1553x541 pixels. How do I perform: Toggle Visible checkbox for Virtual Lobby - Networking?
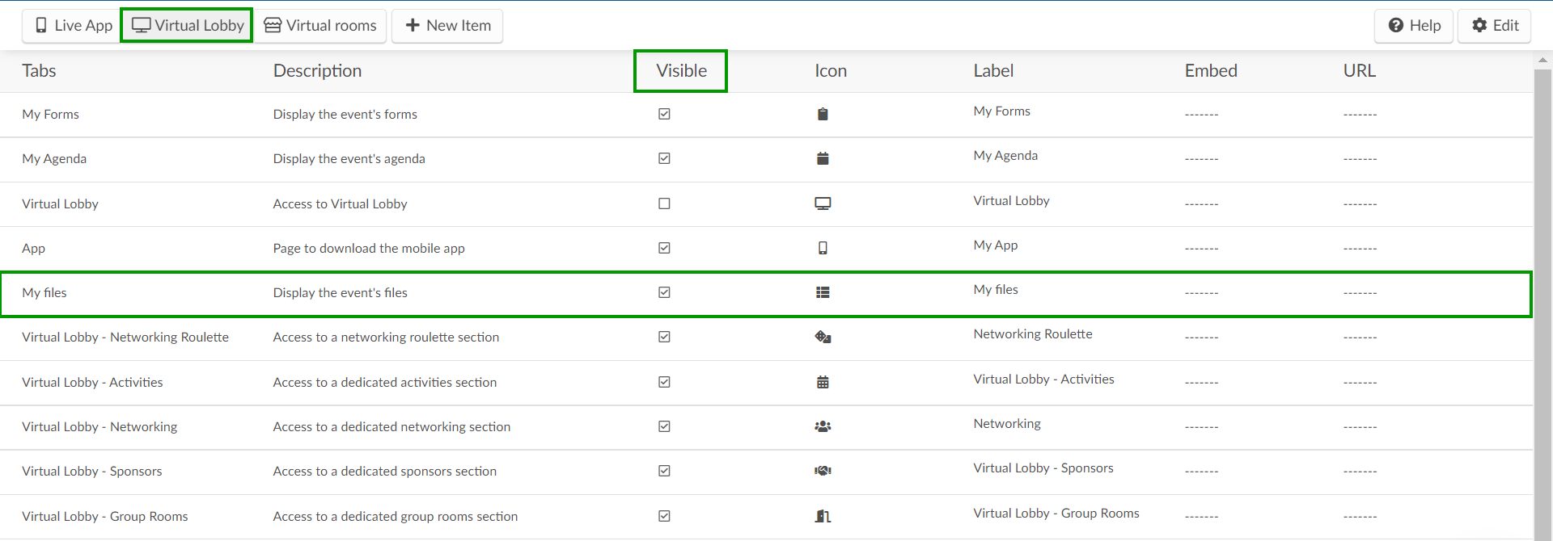664,426
